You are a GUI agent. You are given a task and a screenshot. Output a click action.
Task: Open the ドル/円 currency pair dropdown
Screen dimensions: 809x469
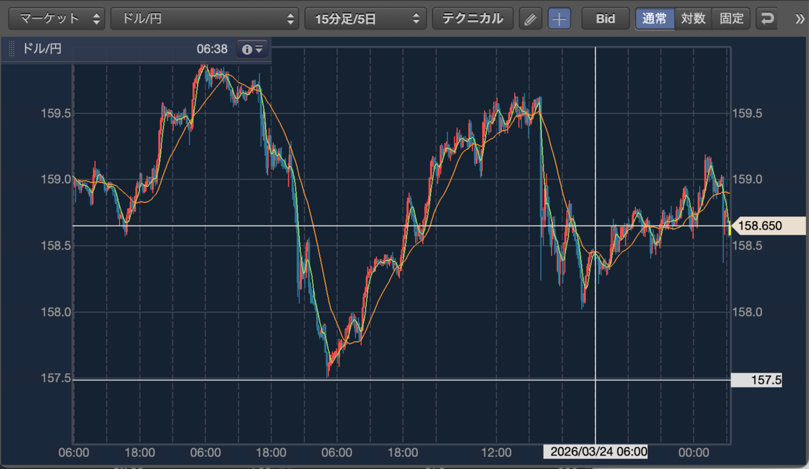click(205, 18)
